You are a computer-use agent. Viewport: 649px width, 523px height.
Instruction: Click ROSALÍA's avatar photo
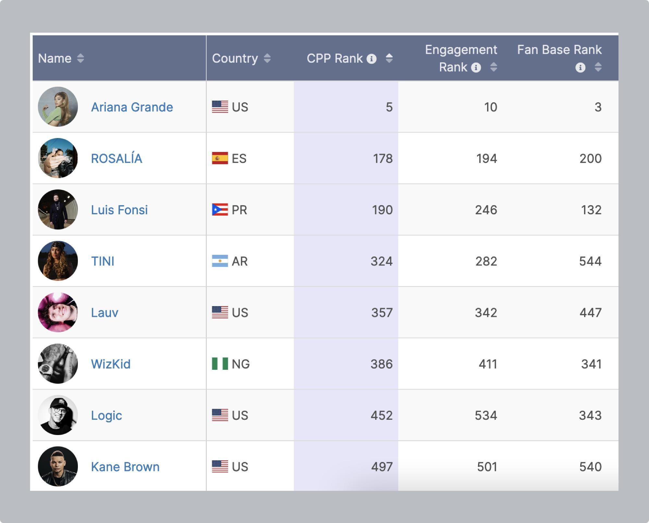[x=58, y=158]
